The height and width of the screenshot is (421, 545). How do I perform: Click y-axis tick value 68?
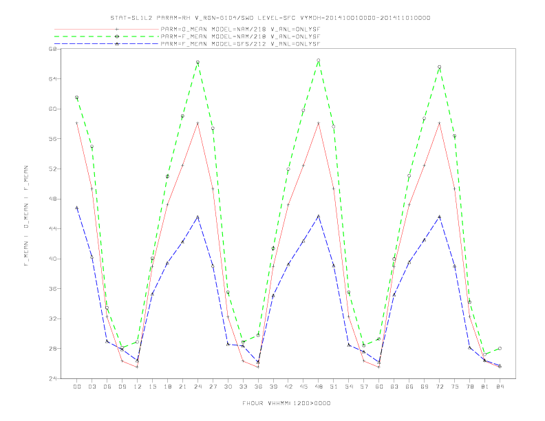pos(53,49)
